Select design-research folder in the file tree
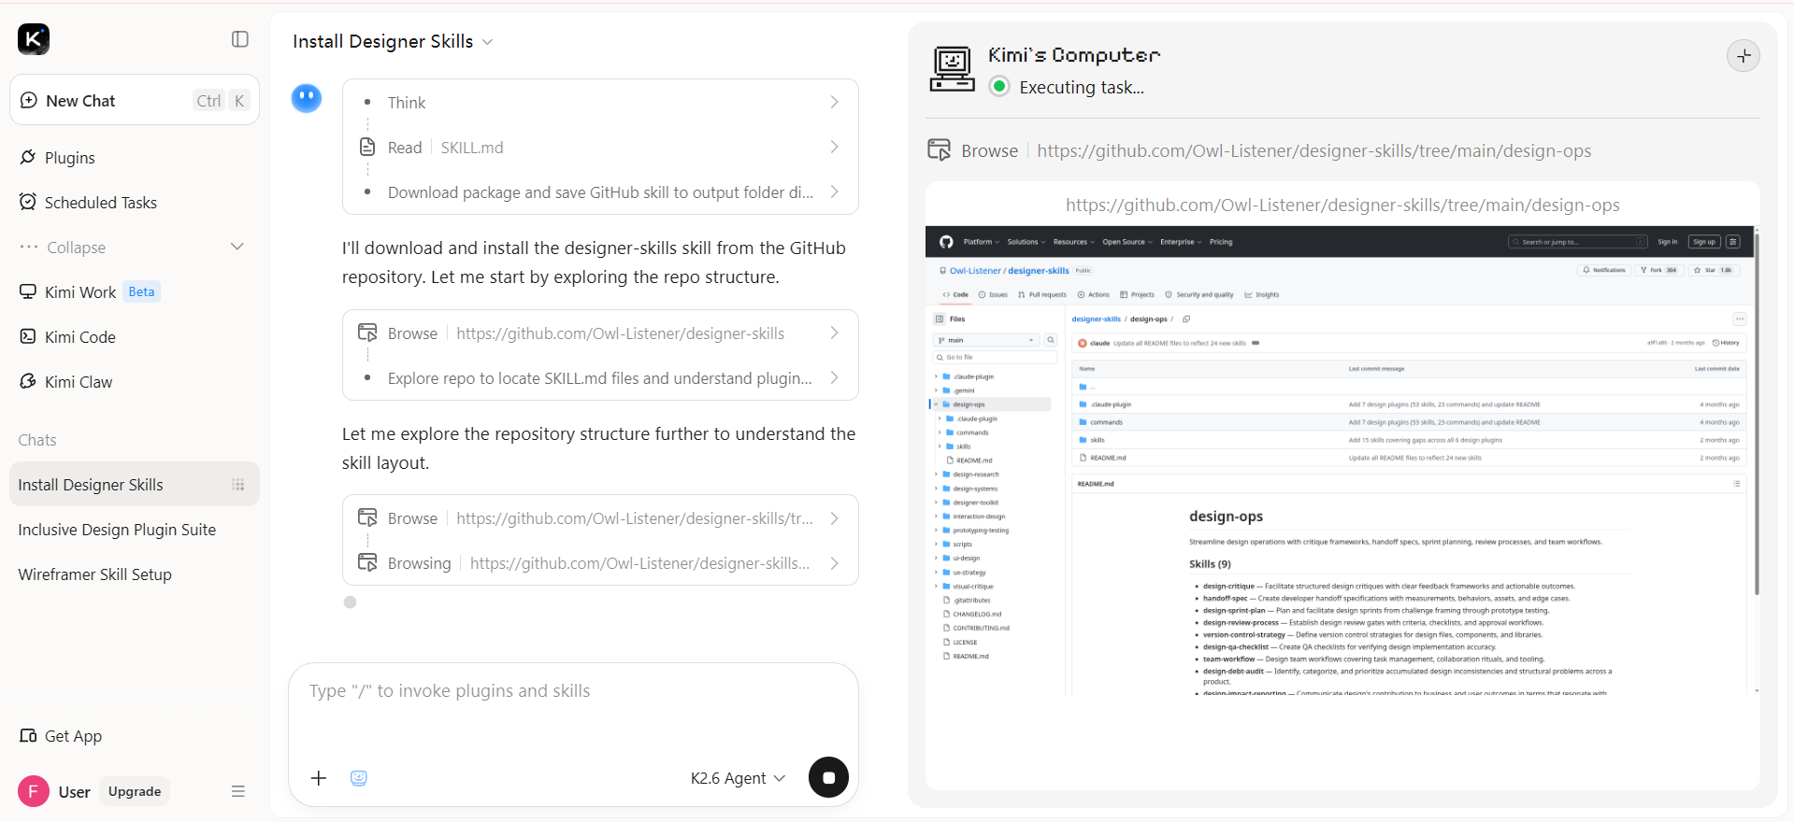Image resolution: width=1794 pixels, height=822 pixels. click(975, 475)
